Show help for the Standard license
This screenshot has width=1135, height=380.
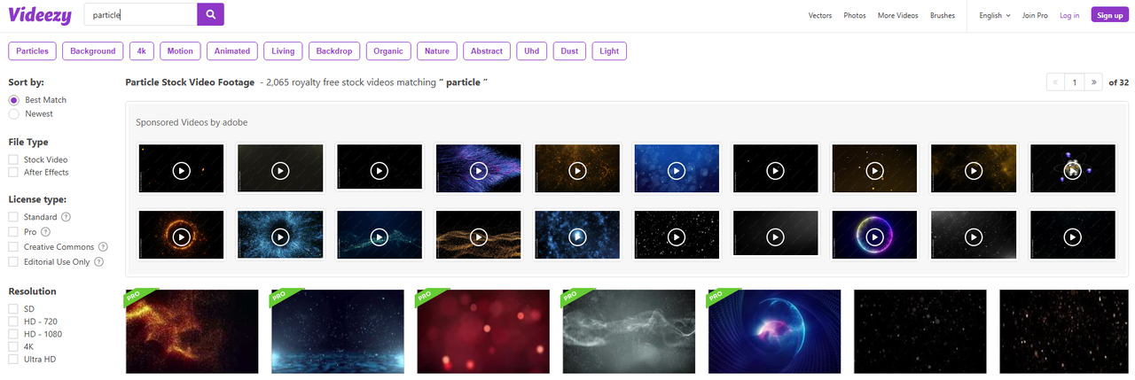click(x=67, y=217)
